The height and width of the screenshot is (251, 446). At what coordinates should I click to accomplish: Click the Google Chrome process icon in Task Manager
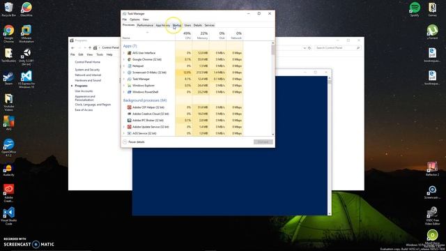point(129,59)
